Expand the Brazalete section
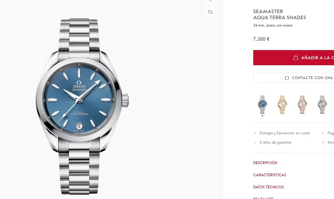 263,198
